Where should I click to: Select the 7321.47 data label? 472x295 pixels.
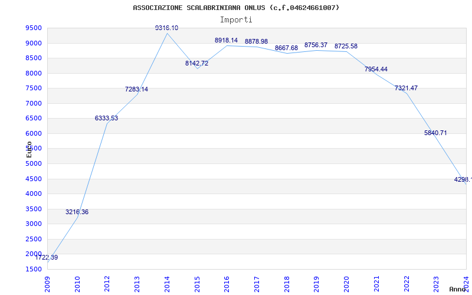pos(406,88)
